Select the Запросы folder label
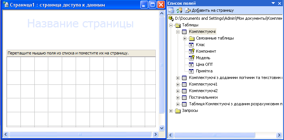Screen dimensions: 284x140 190,111
